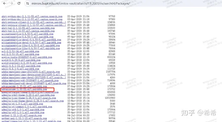Viewport: 222px width, 122px height.
Task: Download advancecomp-1.15-22.el7.aarch64.rpm
Action: pyautogui.click(x=24, y=89)
